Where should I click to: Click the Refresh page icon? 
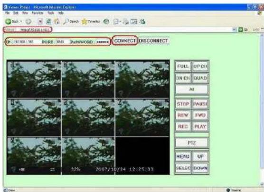(x=48, y=21)
